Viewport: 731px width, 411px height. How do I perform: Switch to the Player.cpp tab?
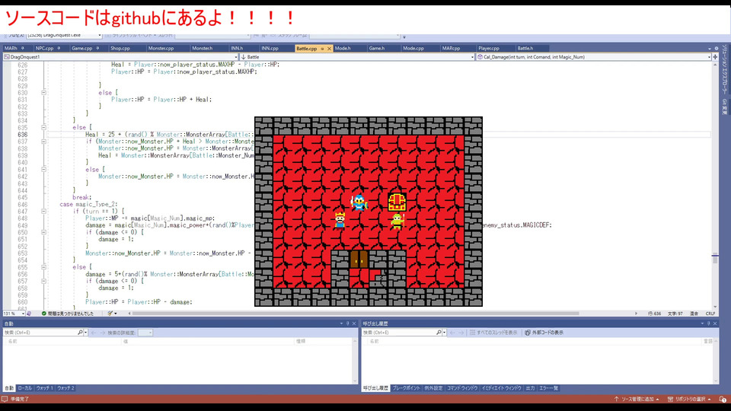click(489, 49)
